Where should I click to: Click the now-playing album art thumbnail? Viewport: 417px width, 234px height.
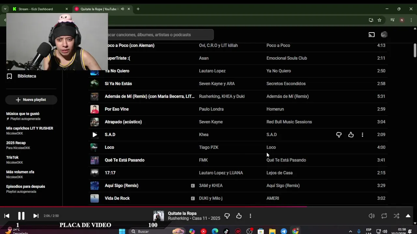(159, 216)
